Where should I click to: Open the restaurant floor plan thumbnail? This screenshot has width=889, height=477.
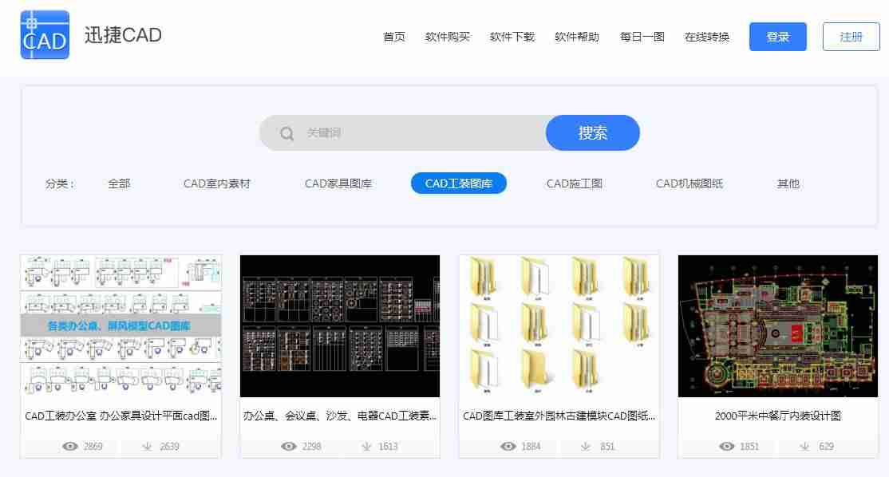pyautogui.click(x=778, y=325)
